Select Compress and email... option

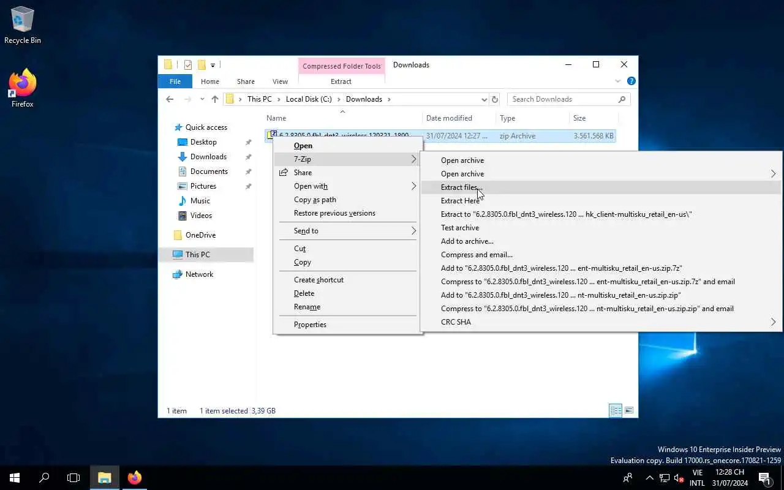[601, 255]
